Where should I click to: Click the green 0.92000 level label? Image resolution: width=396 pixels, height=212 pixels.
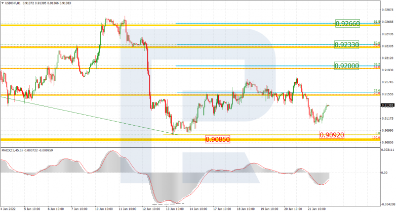coord(346,66)
